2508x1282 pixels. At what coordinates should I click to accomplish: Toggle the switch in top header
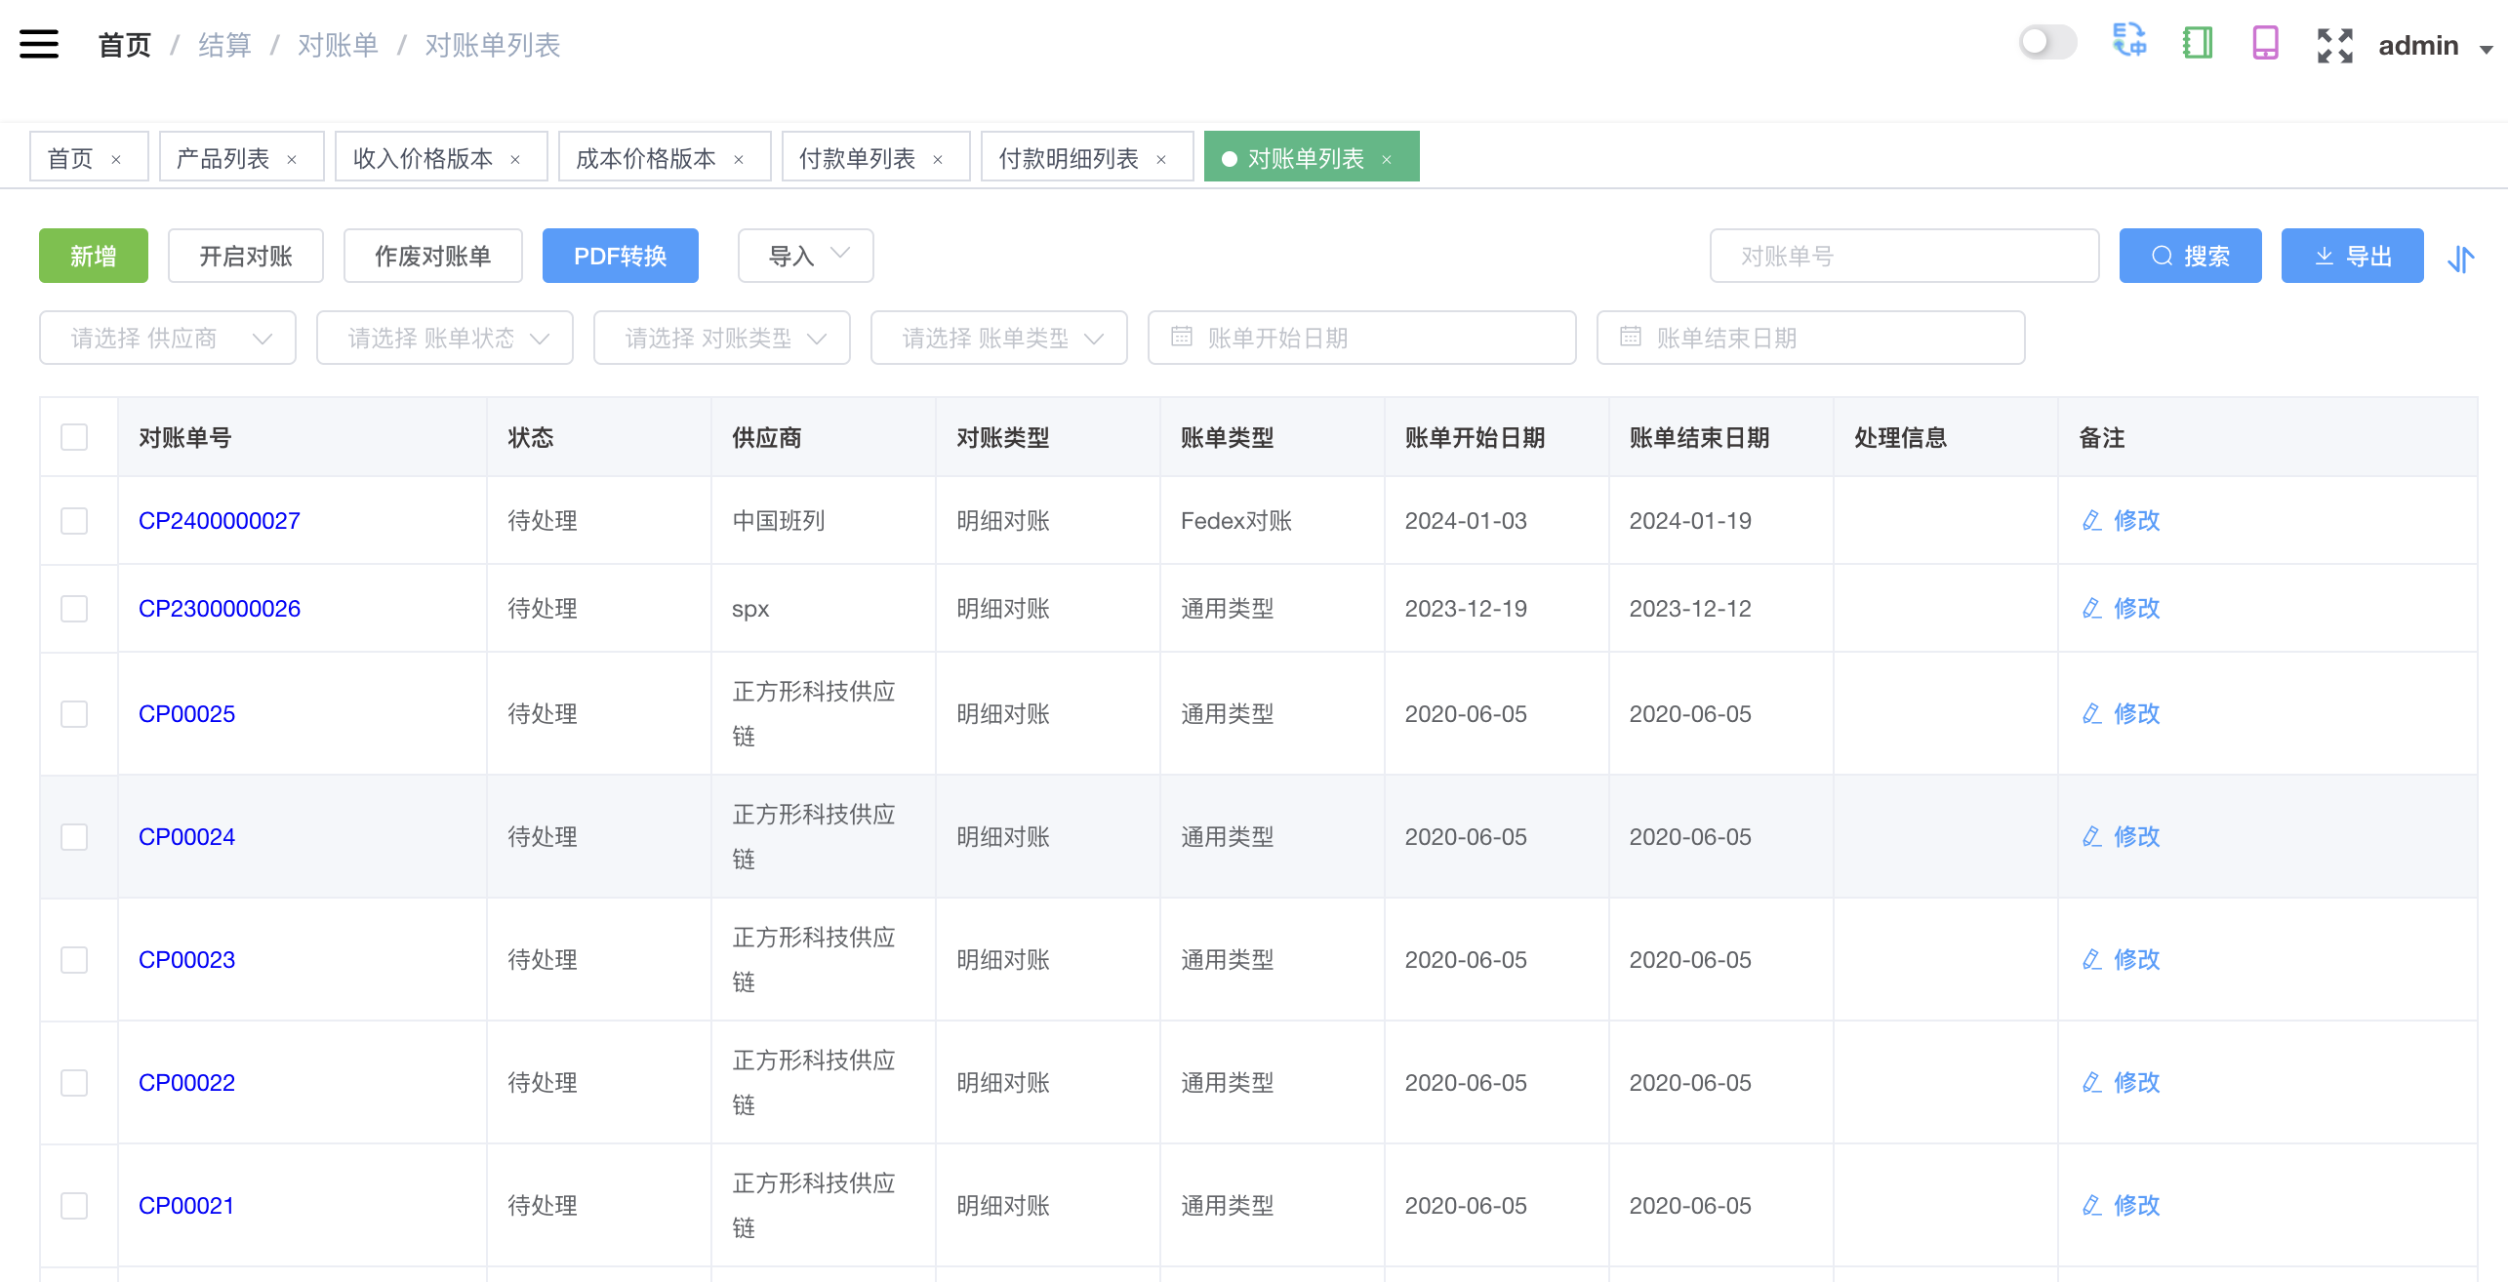coord(2047,42)
